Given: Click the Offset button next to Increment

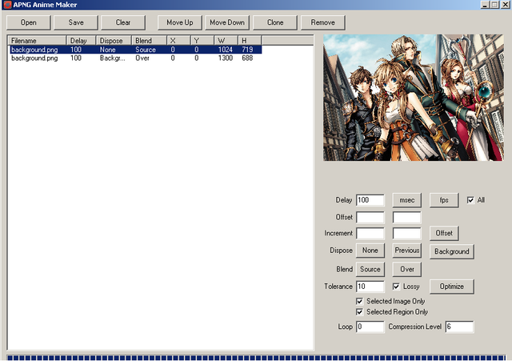Looking at the screenshot, I should pyautogui.click(x=444, y=233).
